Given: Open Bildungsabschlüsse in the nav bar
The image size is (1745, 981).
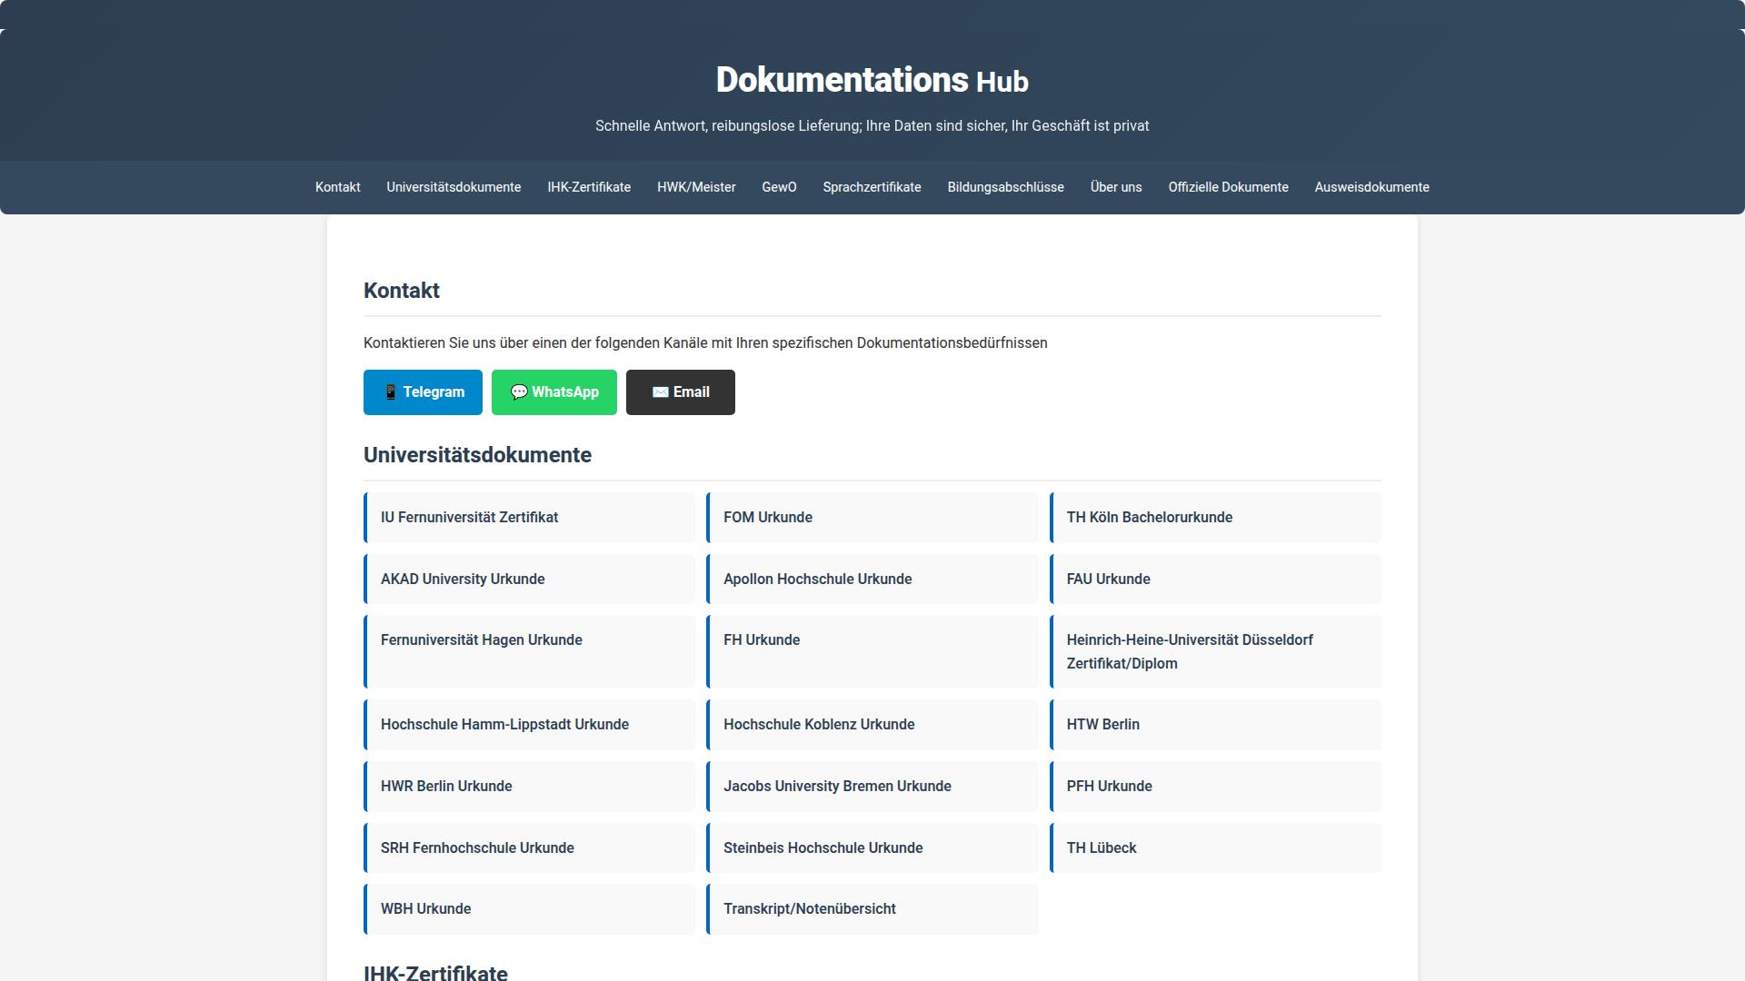Looking at the screenshot, I should point(1005,187).
